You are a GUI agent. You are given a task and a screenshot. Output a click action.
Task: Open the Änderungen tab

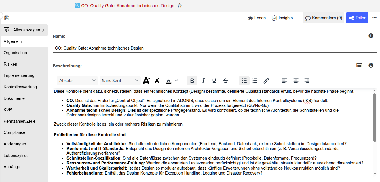tap(24, 144)
